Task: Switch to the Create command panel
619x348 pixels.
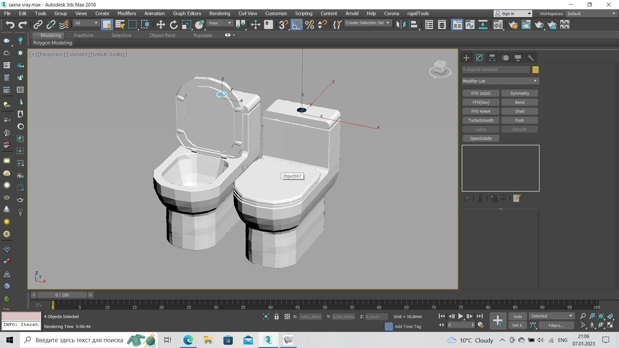Action: (466, 58)
